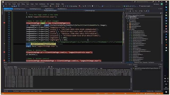Expand the AppInstallTest project node

click(x=126, y=17)
